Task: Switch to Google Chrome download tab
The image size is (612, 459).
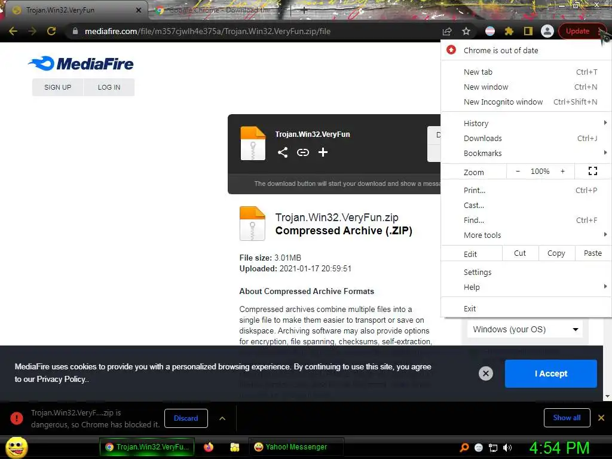Action: coord(219,10)
